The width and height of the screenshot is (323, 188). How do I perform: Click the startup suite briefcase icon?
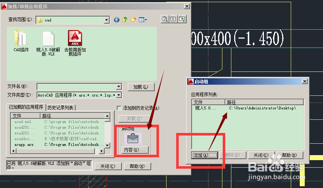coord(133,138)
